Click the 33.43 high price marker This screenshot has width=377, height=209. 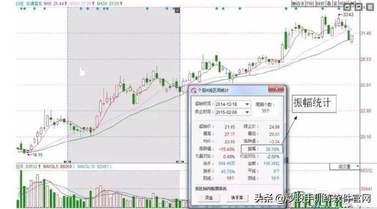pos(348,15)
